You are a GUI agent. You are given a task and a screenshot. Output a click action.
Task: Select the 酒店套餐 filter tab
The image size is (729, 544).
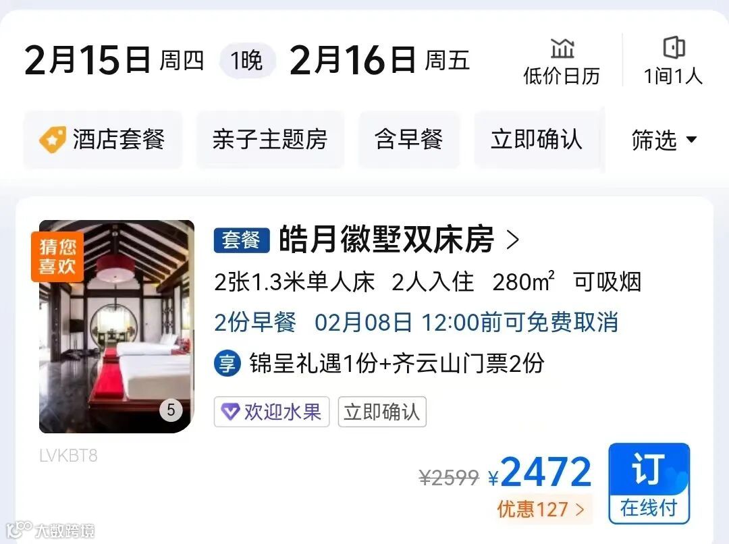(103, 140)
